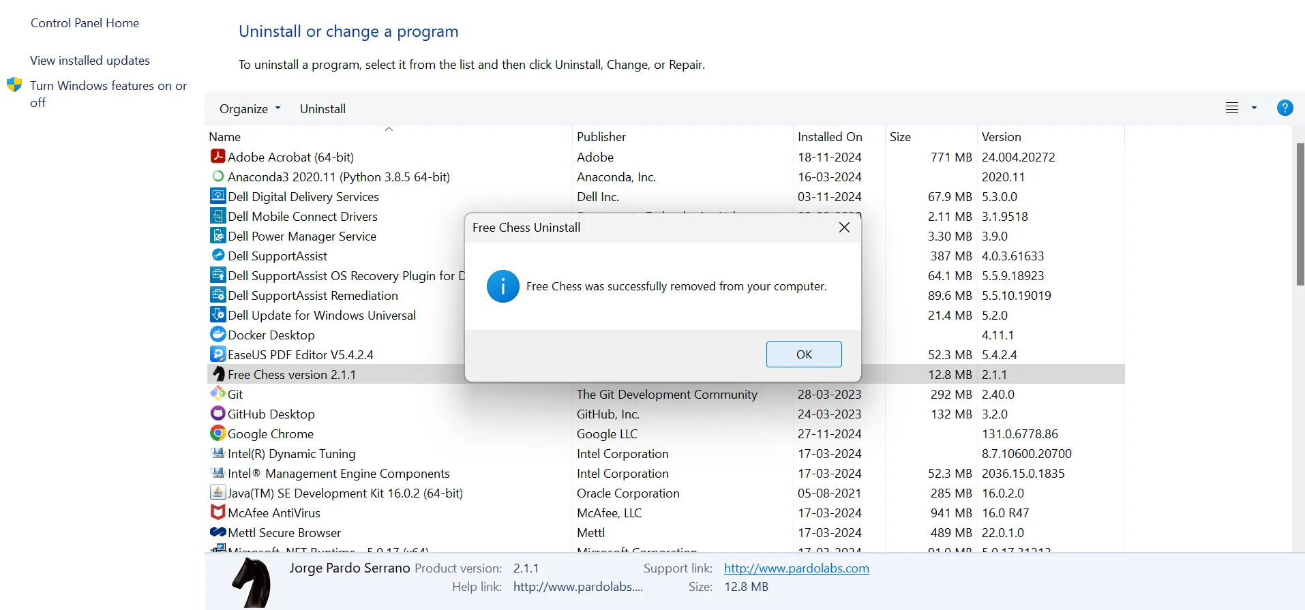1305x610 pixels.
Task: Select the Adobe Acrobat (64-bit) row name
Action: pyautogui.click(x=290, y=157)
